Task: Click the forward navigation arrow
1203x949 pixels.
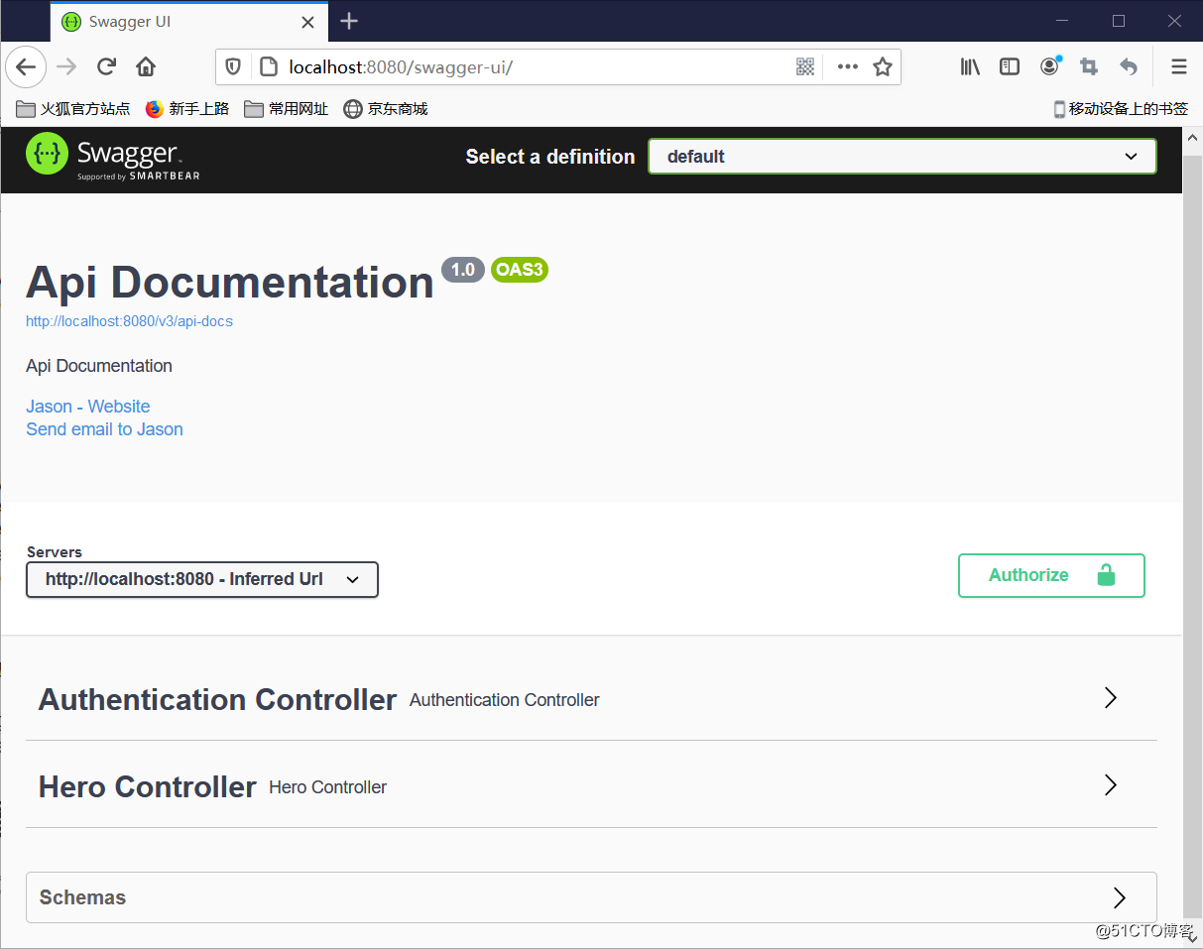Action: click(x=66, y=66)
